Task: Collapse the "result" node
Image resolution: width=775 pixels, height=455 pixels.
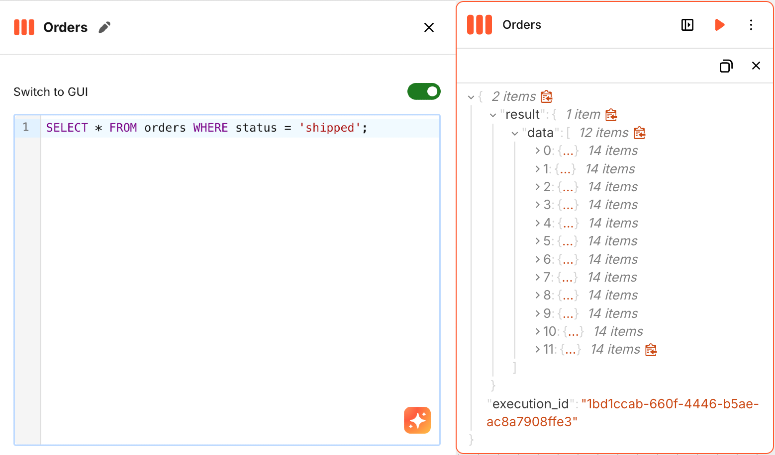Action: [x=493, y=115]
